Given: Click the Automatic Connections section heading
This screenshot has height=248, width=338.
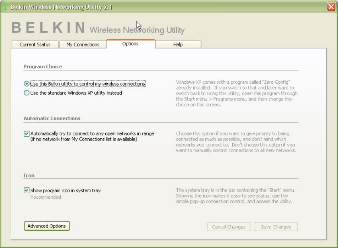Looking at the screenshot, I should [52, 119].
